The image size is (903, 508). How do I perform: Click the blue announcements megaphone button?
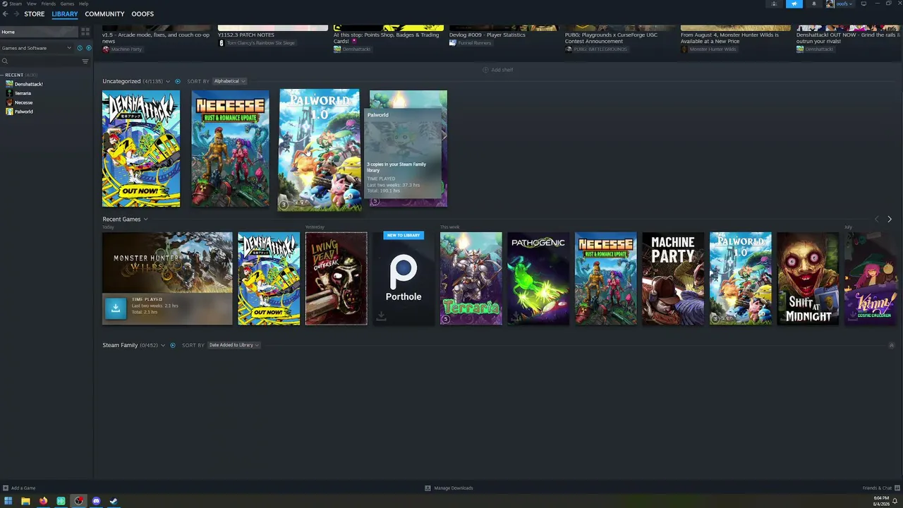point(794,4)
